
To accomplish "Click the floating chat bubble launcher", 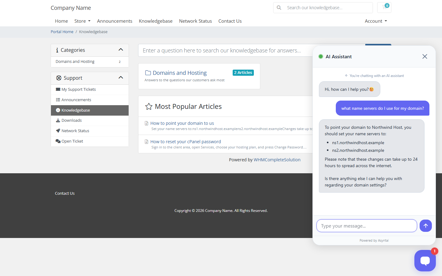I will point(425,261).
